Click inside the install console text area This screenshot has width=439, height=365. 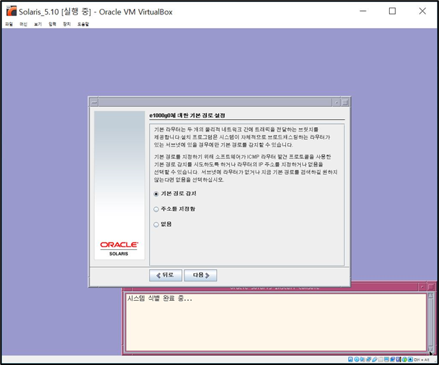276,323
